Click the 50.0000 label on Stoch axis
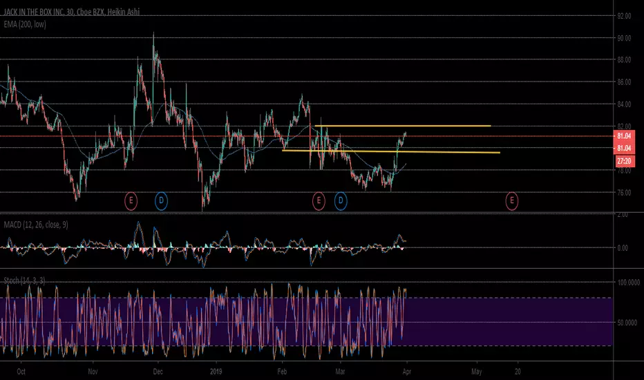The height and width of the screenshot is (380, 644). (628, 323)
